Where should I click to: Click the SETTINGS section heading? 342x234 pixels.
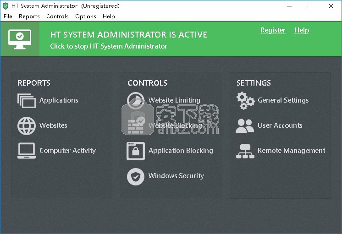pyautogui.click(x=254, y=83)
